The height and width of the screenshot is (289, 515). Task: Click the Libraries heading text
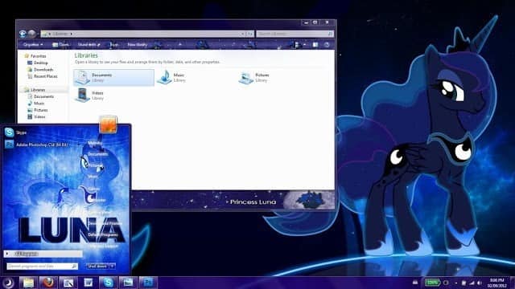tap(86, 55)
